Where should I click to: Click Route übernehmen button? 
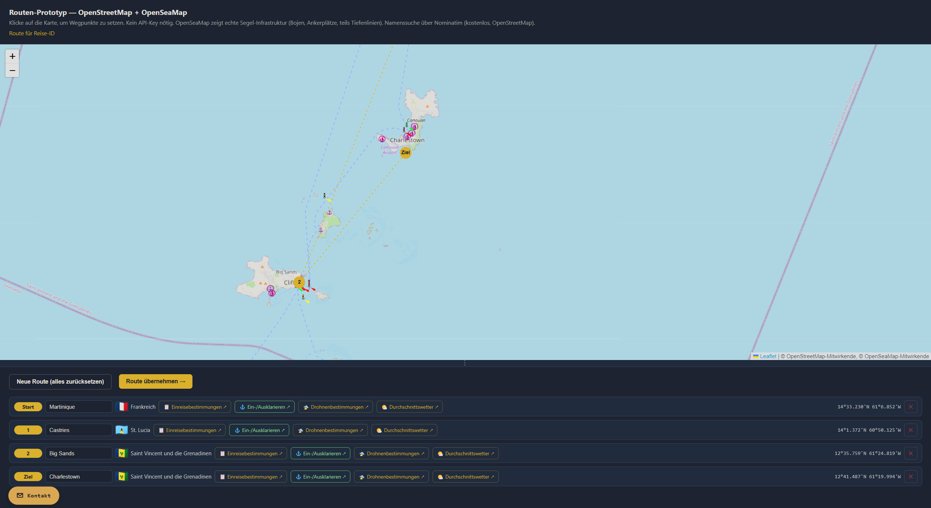point(155,381)
